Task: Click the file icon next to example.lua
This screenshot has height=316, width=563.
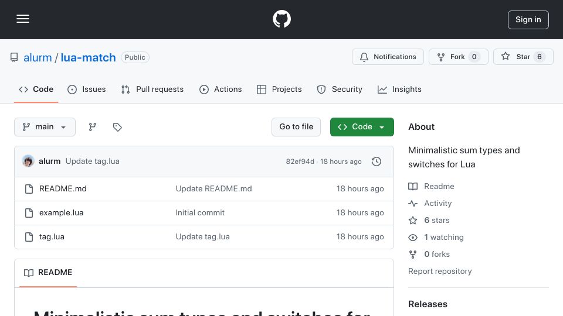Action: (29, 213)
